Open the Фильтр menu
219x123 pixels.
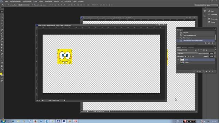[x=56, y=1]
